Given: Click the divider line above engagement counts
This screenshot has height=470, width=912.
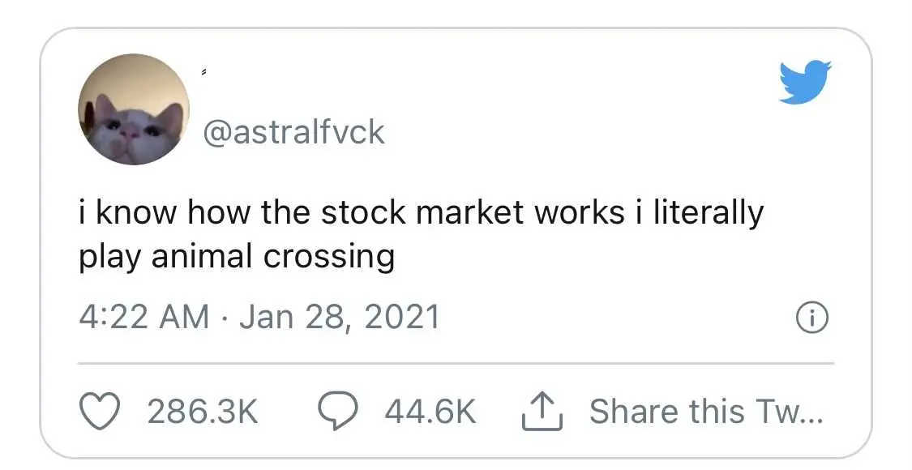Looking at the screenshot, I should click(x=456, y=364).
